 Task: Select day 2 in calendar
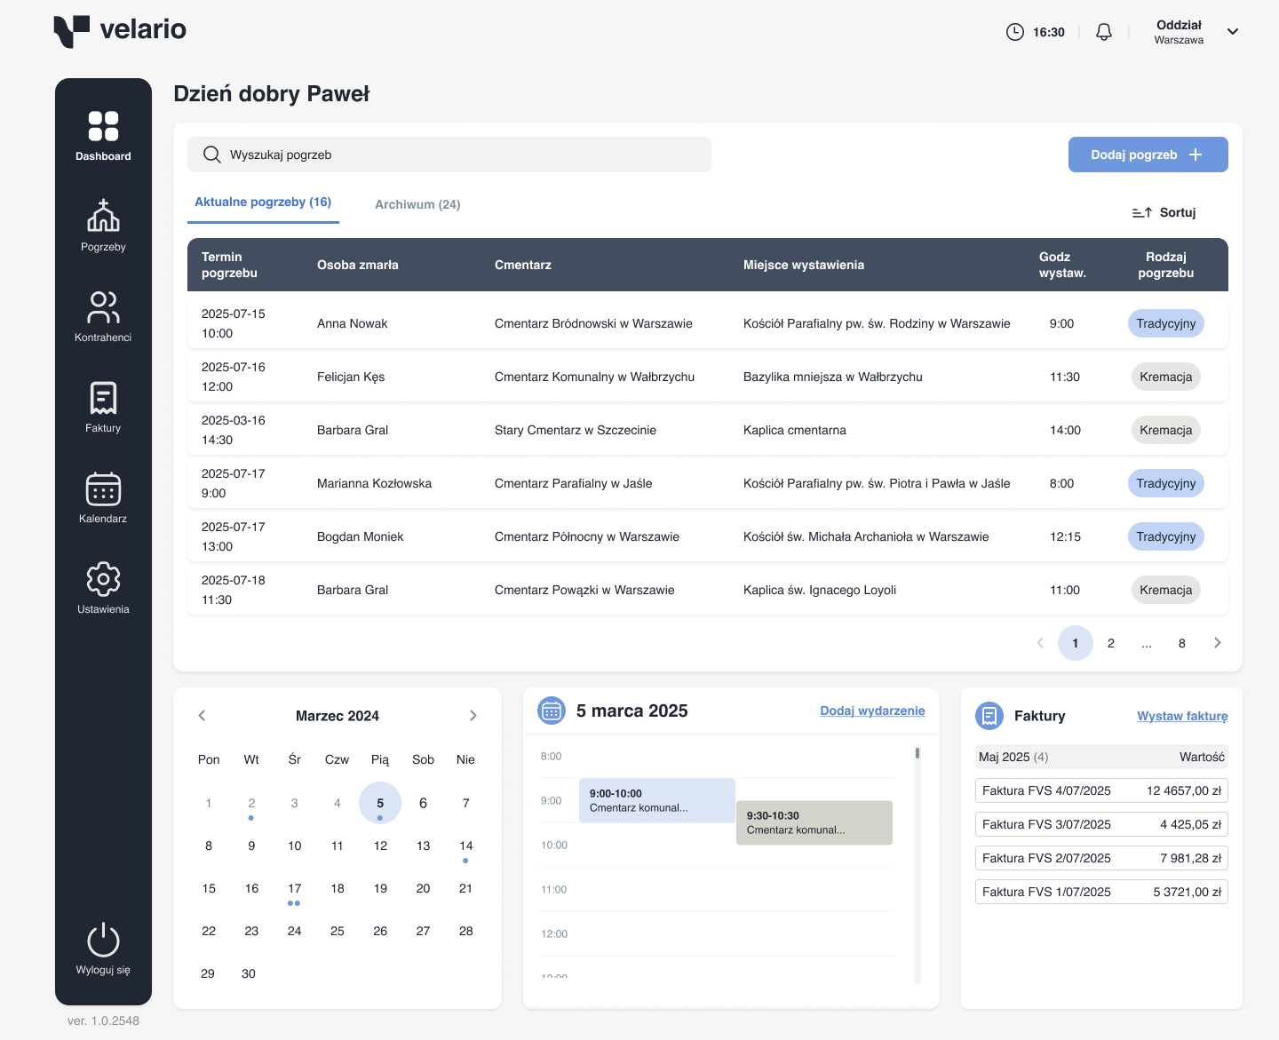click(x=251, y=803)
